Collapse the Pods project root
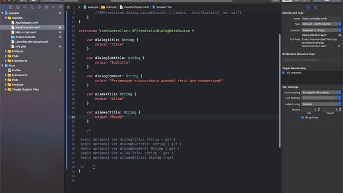 pos(2,65)
